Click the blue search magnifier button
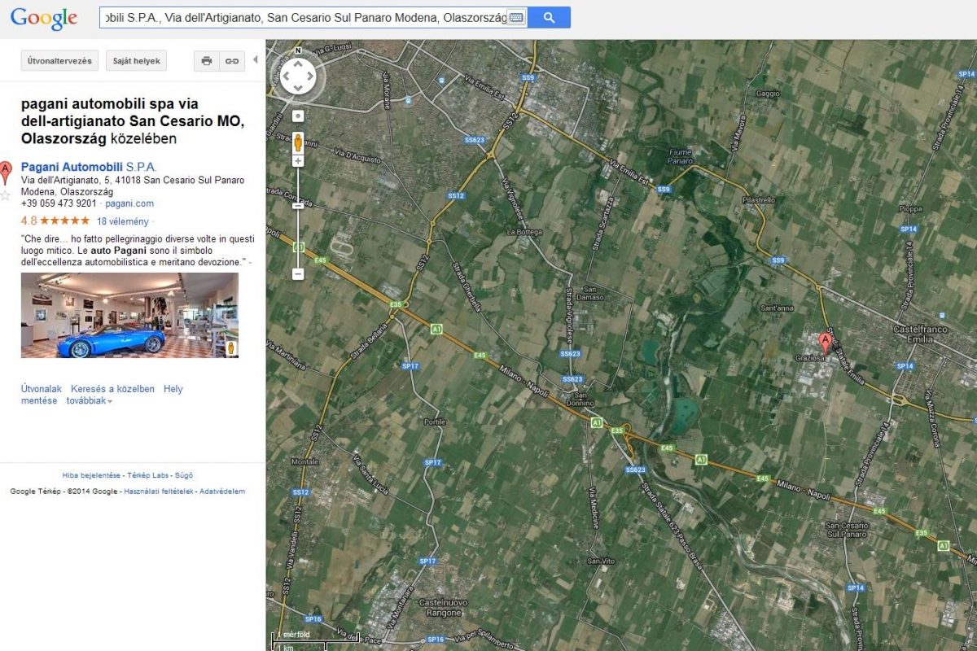Image resolution: width=977 pixels, height=651 pixels. coord(549,17)
